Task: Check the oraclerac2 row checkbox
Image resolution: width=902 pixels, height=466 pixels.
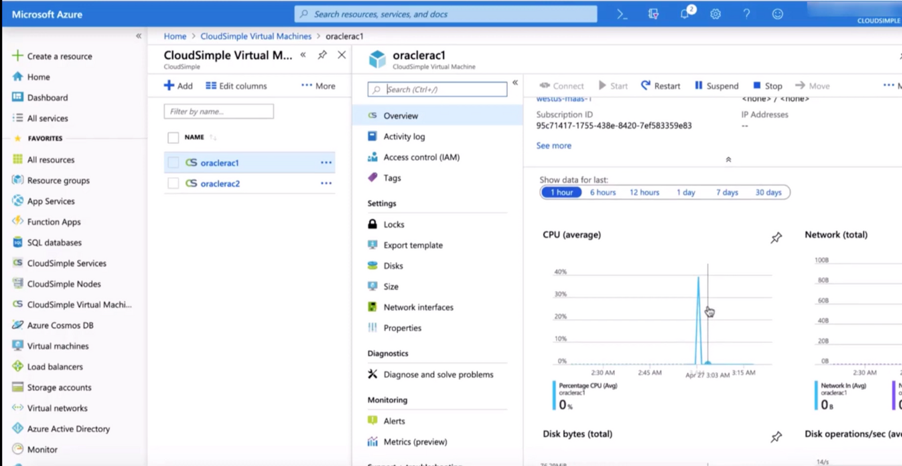Action: 173,183
